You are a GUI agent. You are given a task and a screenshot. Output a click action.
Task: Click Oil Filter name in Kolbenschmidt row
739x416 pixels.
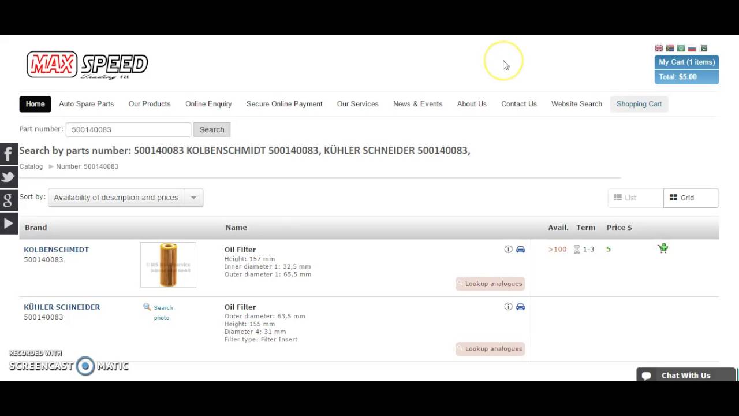(240, 250)
